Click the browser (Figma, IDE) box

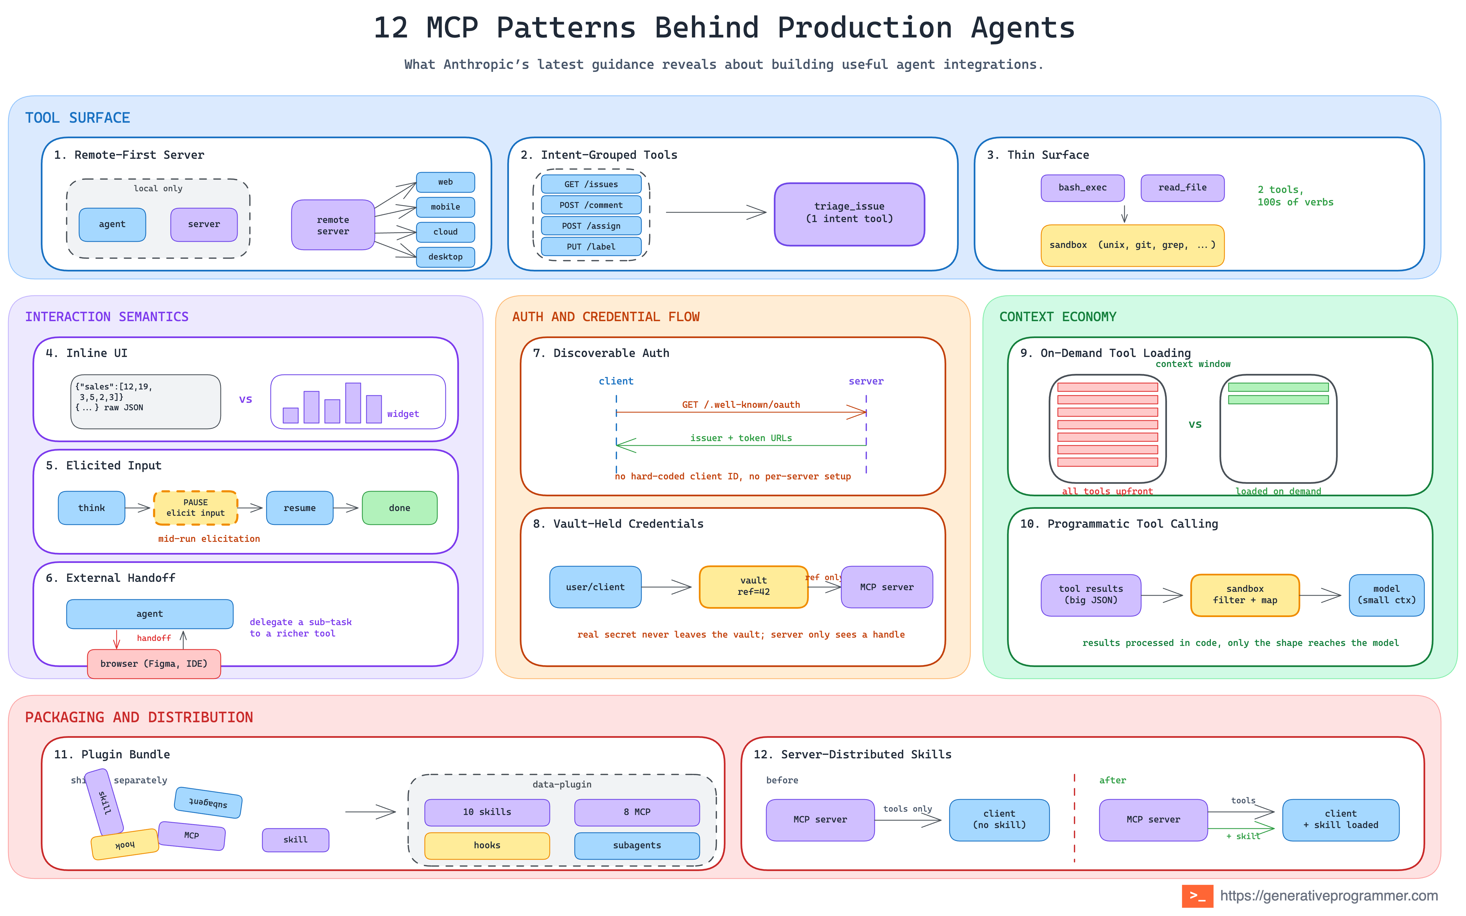pos(154,664)
